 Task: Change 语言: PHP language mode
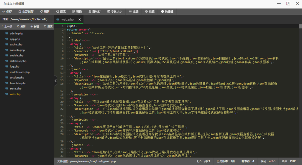[x=289, y=161]
